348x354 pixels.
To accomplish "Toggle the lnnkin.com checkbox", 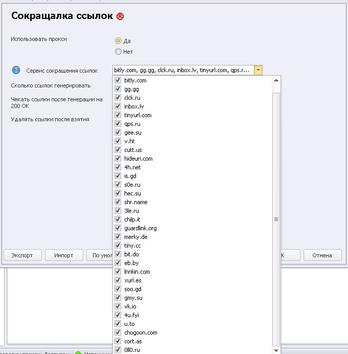I will (x=118, y=271).
